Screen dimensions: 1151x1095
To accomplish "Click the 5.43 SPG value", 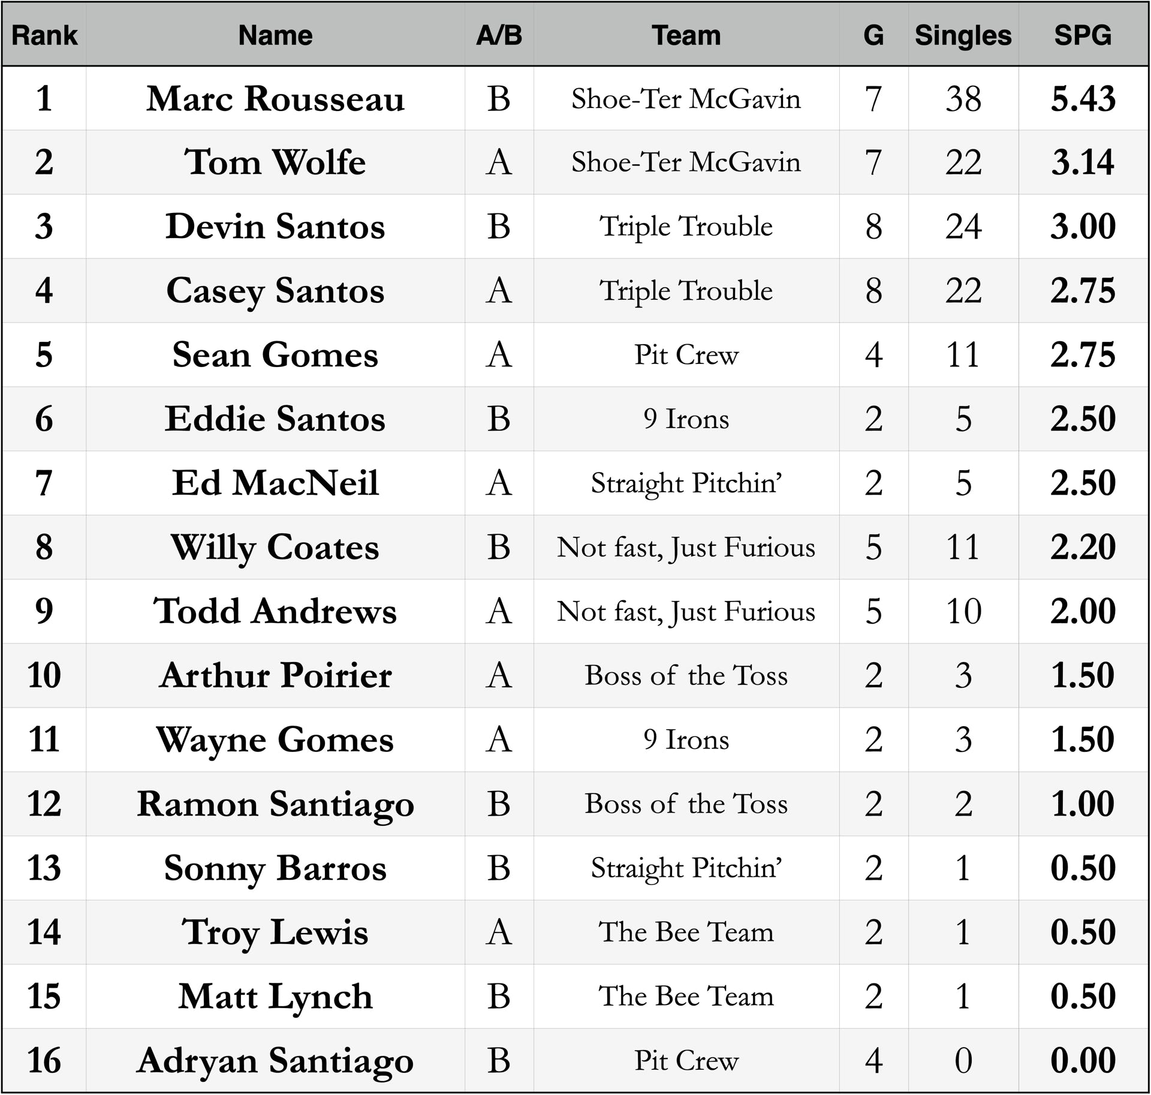I will (1083, 98).
